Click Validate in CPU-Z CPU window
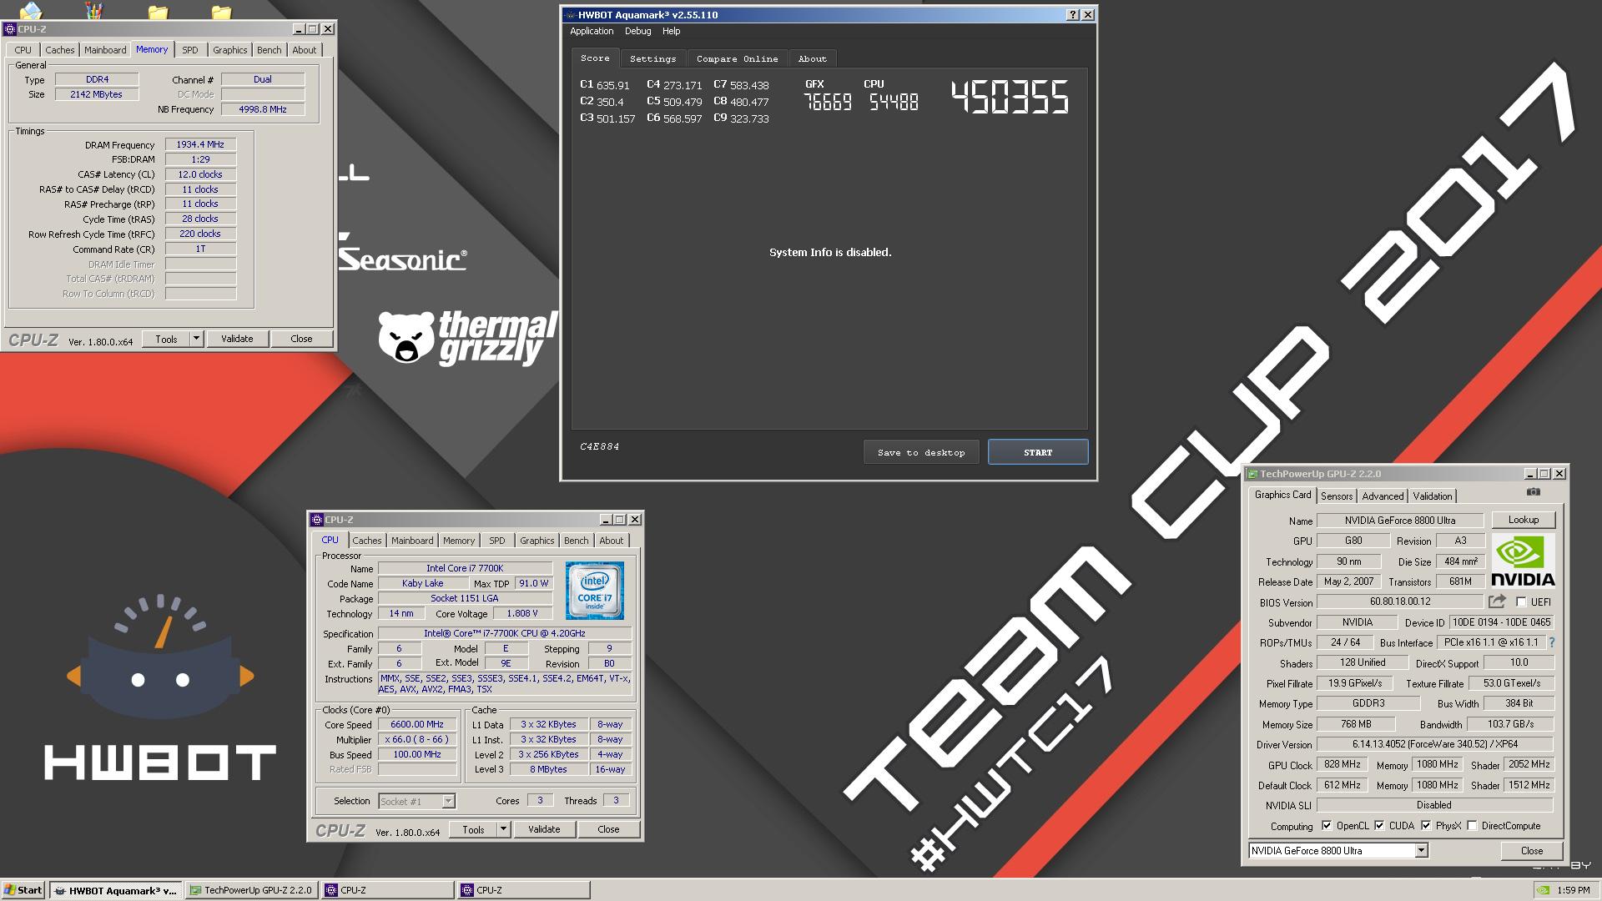Image resolution: width=1602 pixels, height=901 pixels. tap(544, 829)
